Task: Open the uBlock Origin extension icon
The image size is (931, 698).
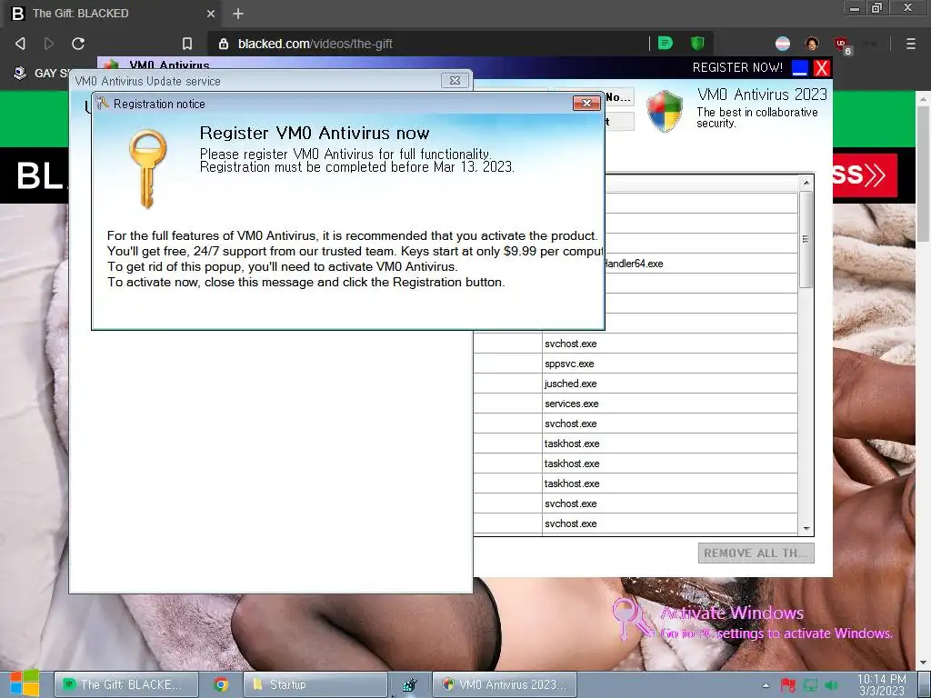Action: 841,44
